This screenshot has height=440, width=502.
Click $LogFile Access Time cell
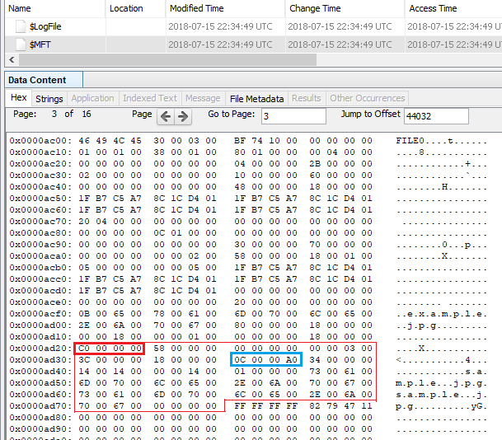[454, 26]
